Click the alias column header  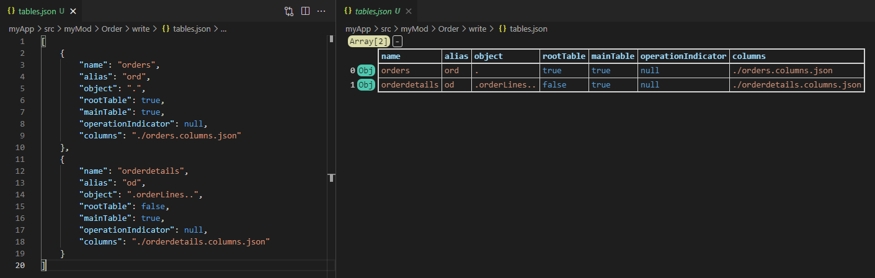[457, 56]
